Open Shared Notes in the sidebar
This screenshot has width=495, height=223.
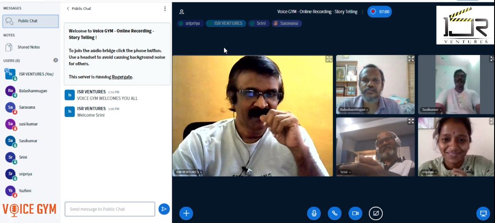tap(28, 47)
